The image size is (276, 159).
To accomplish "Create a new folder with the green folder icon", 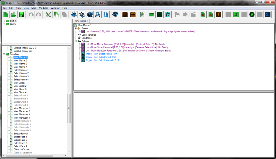I will click(x=152, y=15).
